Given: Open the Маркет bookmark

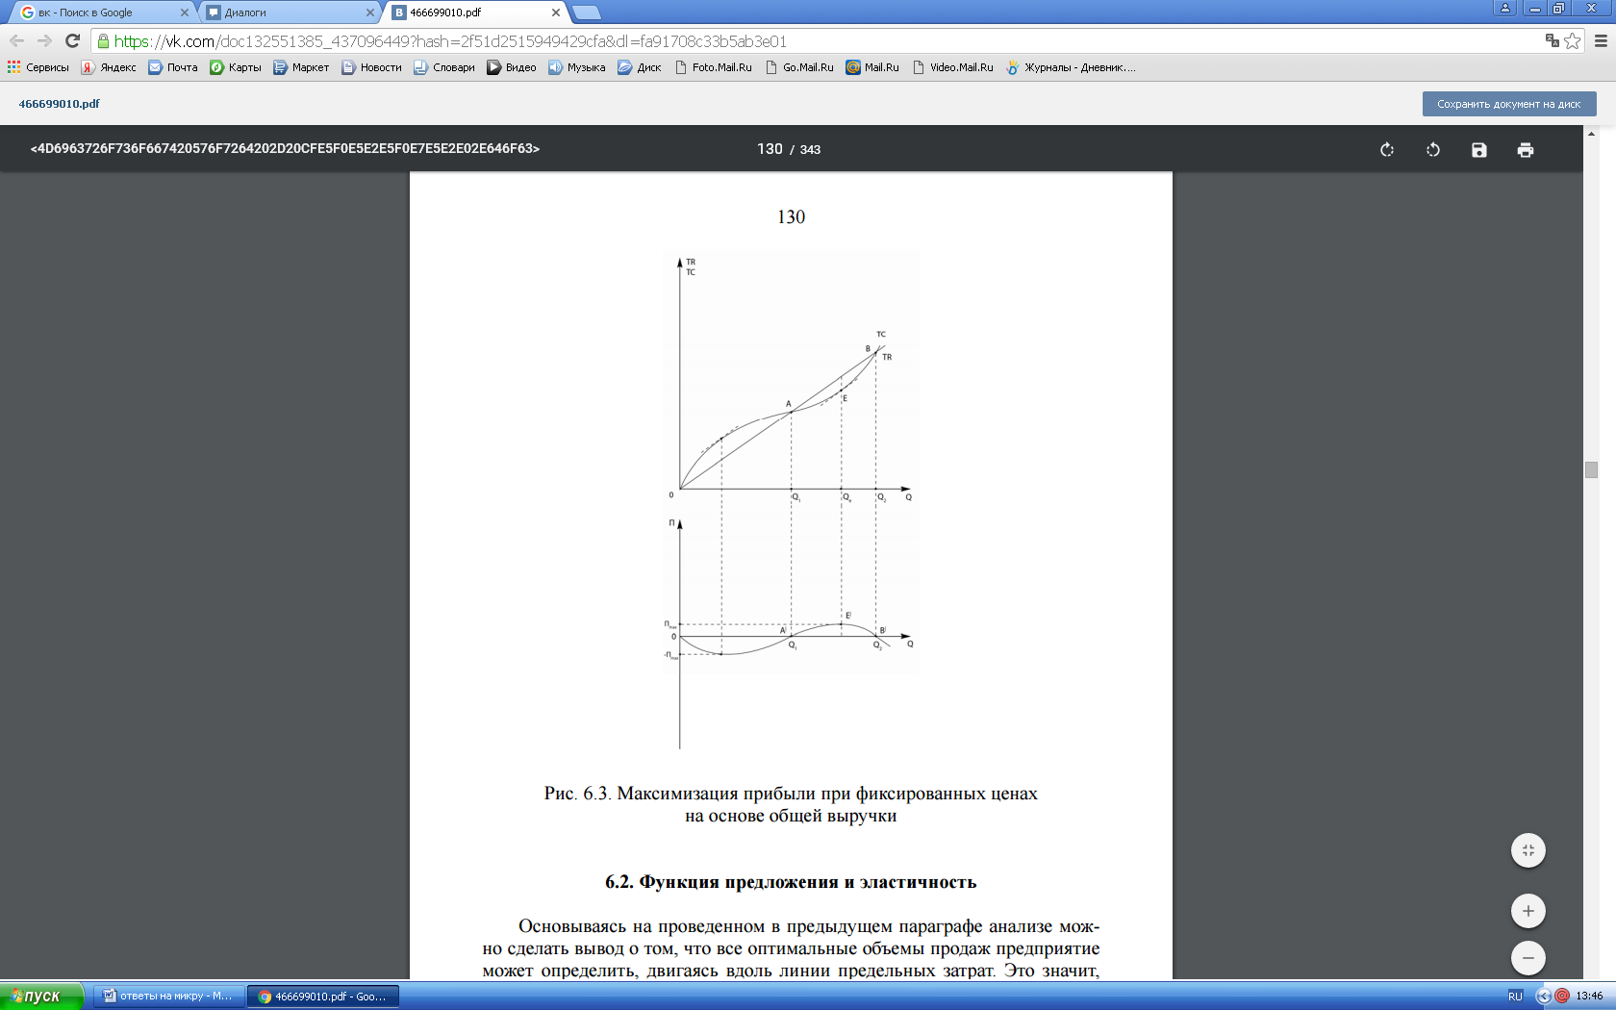Looking at the screenshot, I should pos(301,67).
